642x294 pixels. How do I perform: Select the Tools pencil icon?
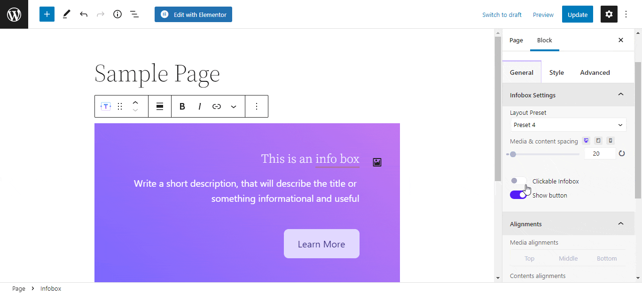(x=66, y=14)
